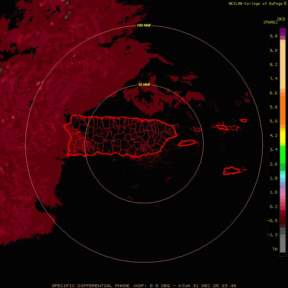288x288 pixels.
Task: Click the 7.4 scale value
Action: 274,79
